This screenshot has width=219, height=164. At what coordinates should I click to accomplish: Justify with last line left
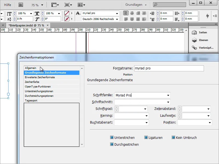point(126,19)
